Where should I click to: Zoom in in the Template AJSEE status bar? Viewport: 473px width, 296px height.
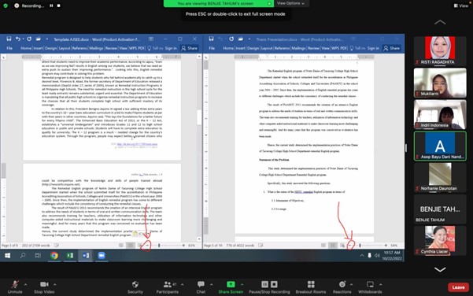tap(183, 246)
